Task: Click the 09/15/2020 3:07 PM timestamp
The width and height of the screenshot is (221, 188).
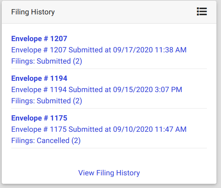Action: pos(148,90)
